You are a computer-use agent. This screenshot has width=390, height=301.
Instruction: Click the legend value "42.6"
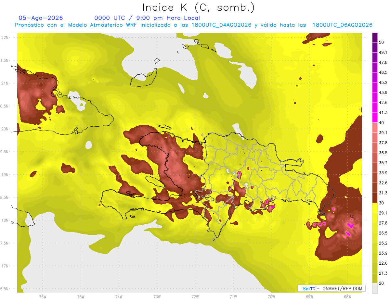pyautogui.click(x=383, y=103)
